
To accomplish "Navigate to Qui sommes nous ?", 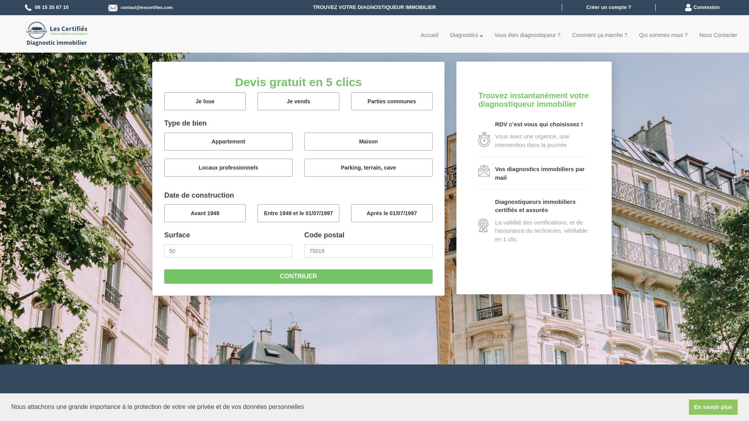I will pyautogui.click(x=663, y=35).
